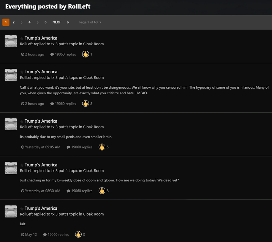Select current page 1 button

point(5,22)
